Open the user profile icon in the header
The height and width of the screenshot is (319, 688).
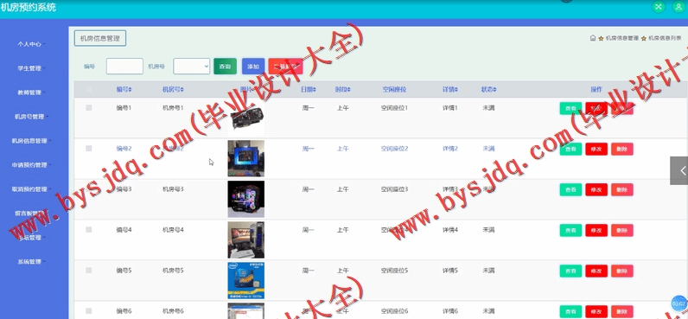click(x=678, y=7)
